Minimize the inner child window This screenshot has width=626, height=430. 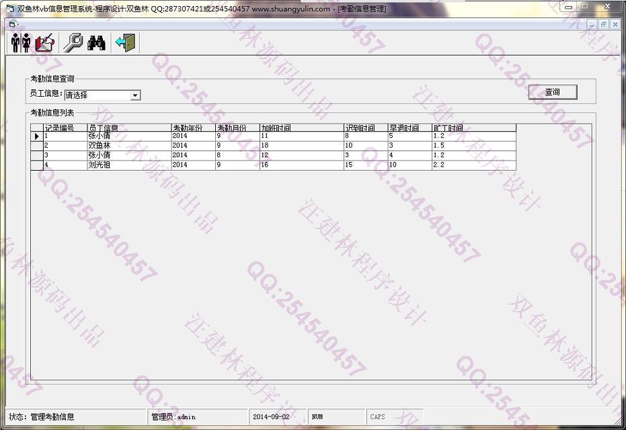pyautogui.click(x=592, y=25)
